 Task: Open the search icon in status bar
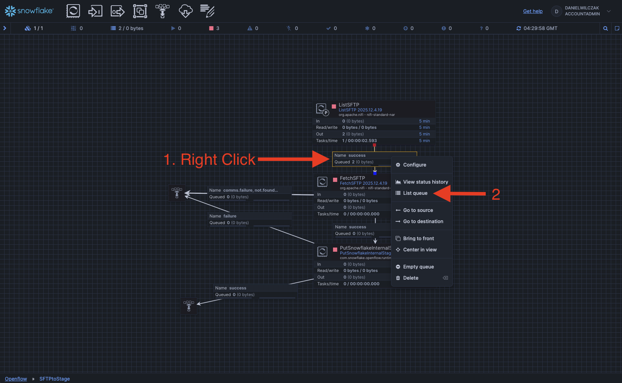click(x=605, y=28)
